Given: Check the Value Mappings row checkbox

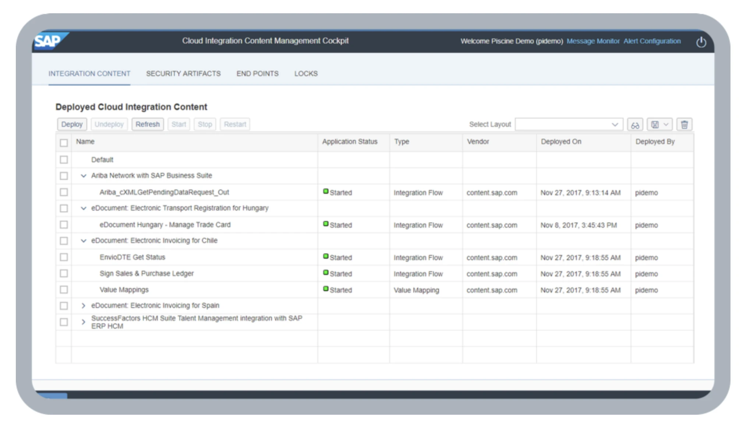Looking at the screenshot, I should coord(64,290).
